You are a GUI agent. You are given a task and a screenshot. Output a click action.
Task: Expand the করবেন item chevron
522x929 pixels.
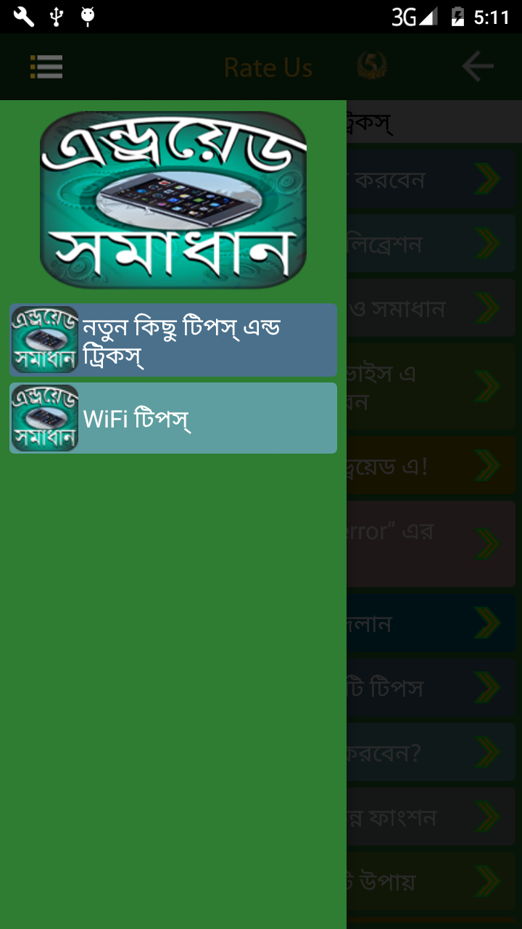(x=487, y=179)
